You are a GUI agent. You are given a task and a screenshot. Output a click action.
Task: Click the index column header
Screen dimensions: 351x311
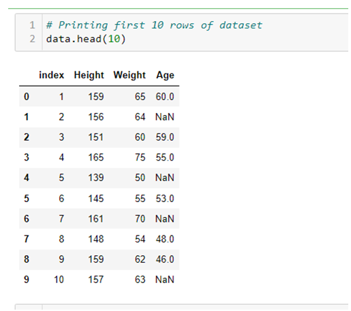[52, 75]
